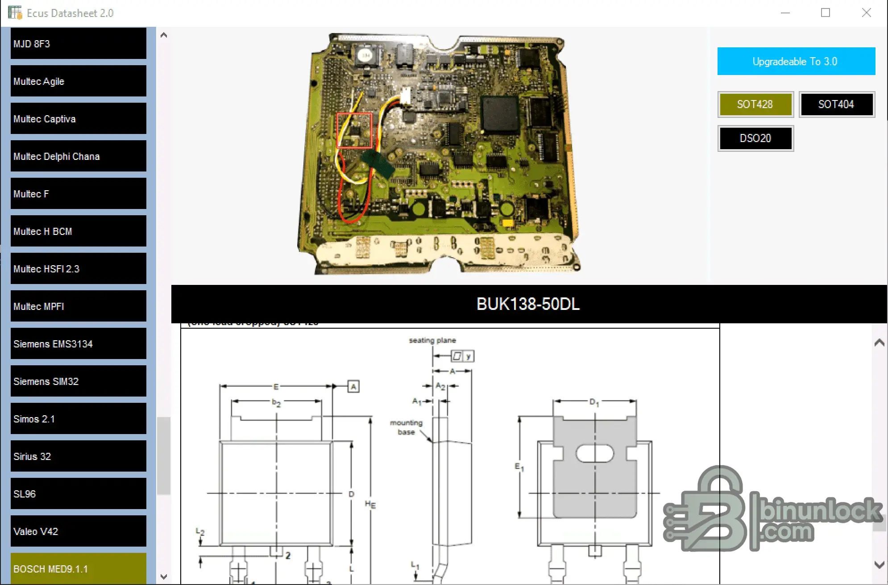The image size is (888, 585).
Task: Open the Valeo V42 entry
Action: tap(79, 531)
